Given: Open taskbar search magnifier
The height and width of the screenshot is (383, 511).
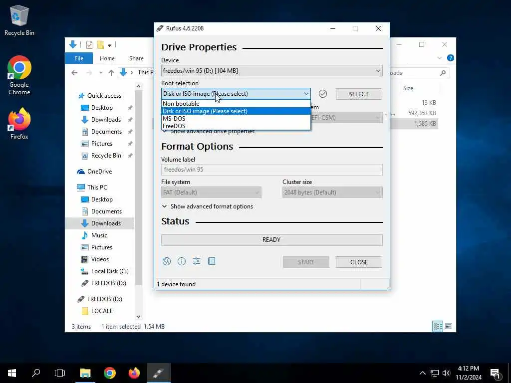Looking at the screenshot, I should coord(36,373).
